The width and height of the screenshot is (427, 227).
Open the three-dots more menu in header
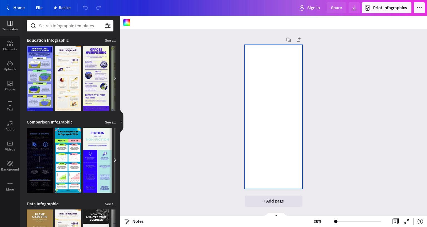tap(419, 8)
